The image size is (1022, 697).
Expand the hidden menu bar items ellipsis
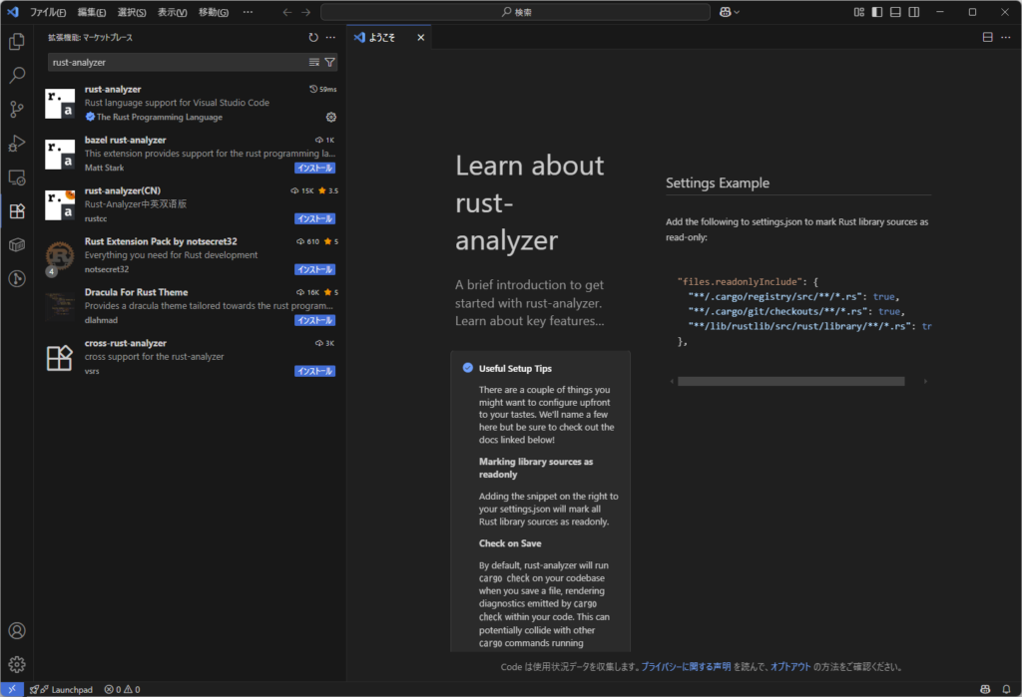[x=248, y=12]
